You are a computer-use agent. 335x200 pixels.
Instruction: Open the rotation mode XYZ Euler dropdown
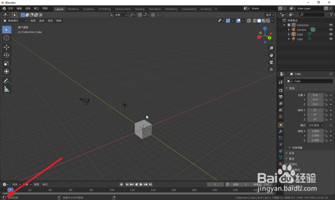click(315, 125)
